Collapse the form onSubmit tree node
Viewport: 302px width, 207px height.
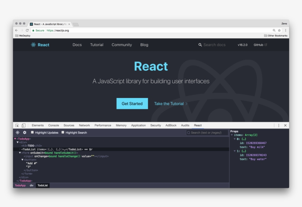coord(20,153)
